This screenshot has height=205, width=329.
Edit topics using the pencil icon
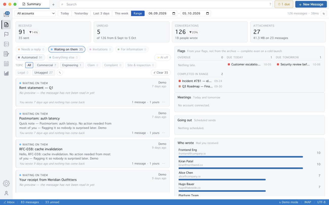pyautogui.click(x=60, y=73)
